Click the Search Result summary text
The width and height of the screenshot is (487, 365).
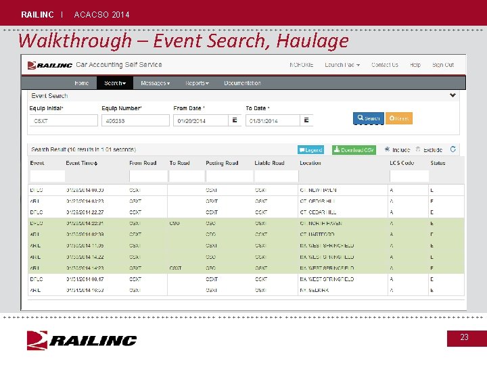(x=83, y=149)
